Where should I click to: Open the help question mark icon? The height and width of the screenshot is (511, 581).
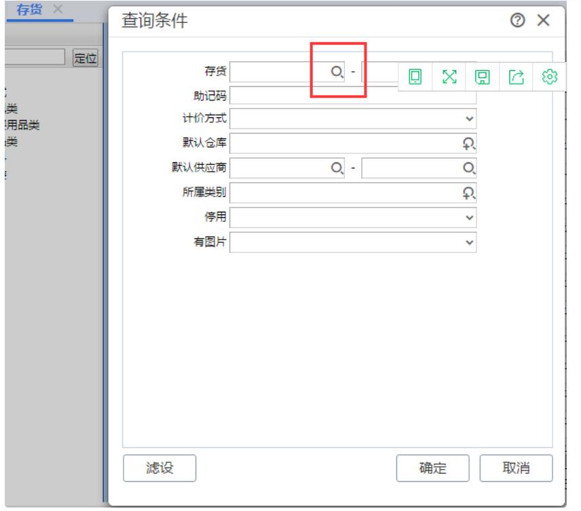point(521,21)
